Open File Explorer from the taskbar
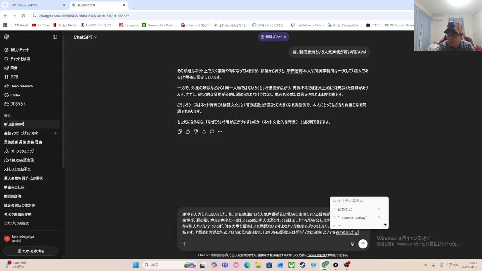The height and width of the screenshot is (271, 482). (258, 265)
